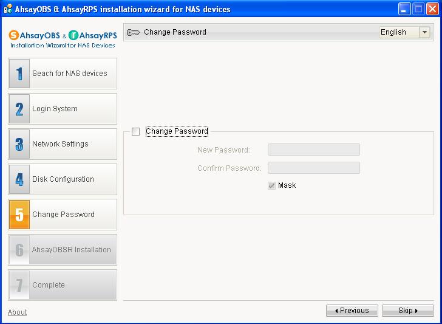442x324 pixels.
Task: Minimize the installation wizard window
Action: 404,9
